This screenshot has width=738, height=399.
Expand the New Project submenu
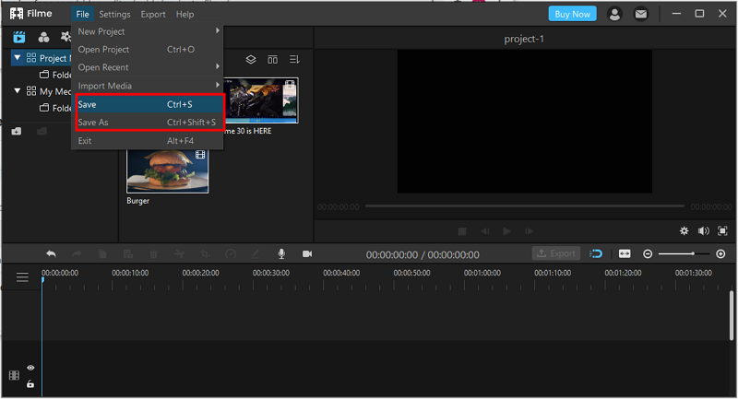[148, 31]
